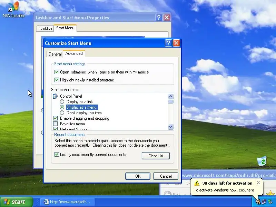Viewport: 276px width, 207px height.
Task: Click the Internet Explorer icon on the taskbar button
Action: pos(46,202)
